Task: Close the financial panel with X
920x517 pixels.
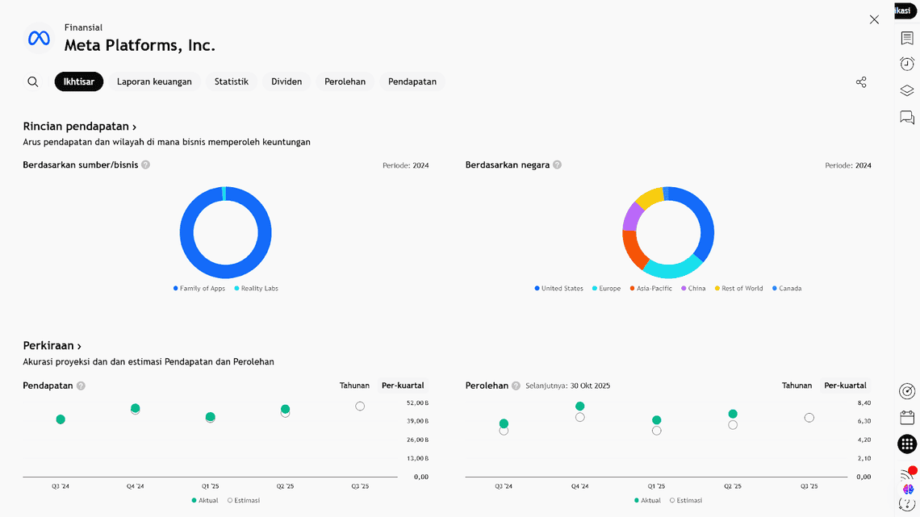Action: point(874,19)
